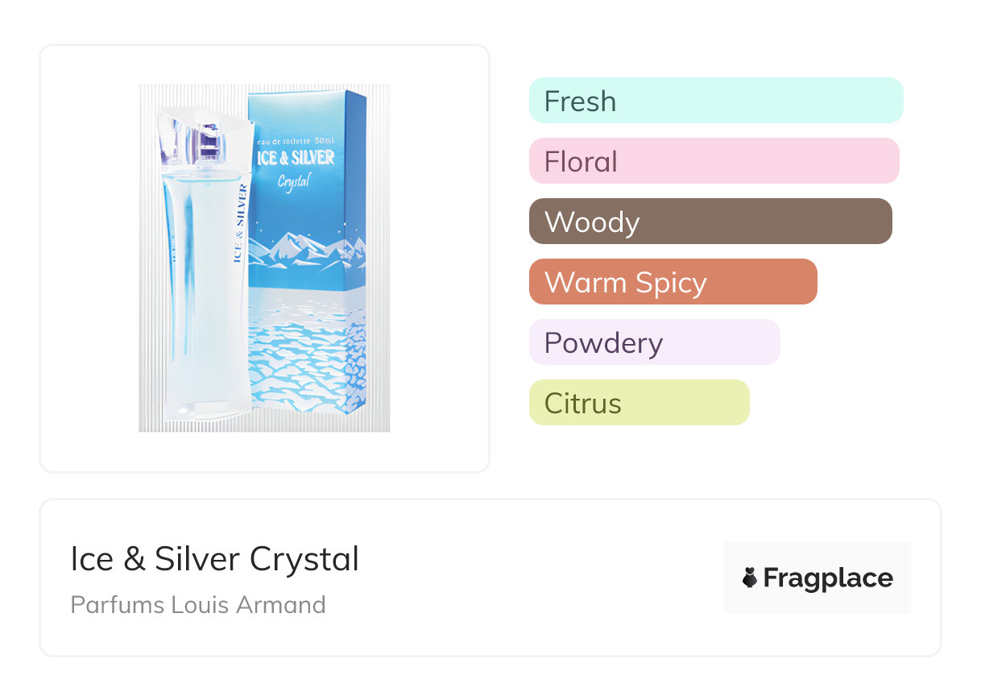The width and height of the screenshot is (981, 696).
Task: Pick the Warm Spicy accord bar
Action: click(x=673, y=282)
